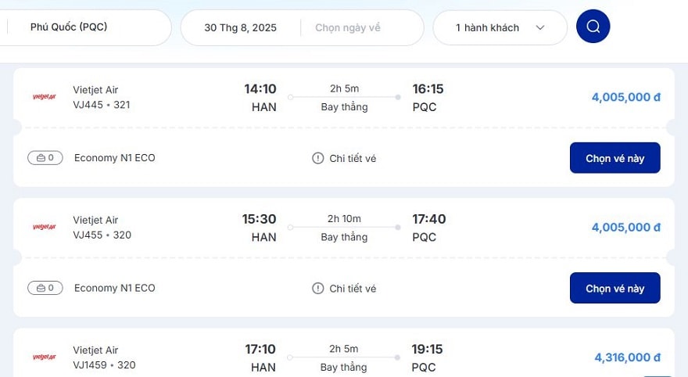
Task: Click the info icon next to Chi tiết vé for VJ445
Action: click(x=317, y=158)
